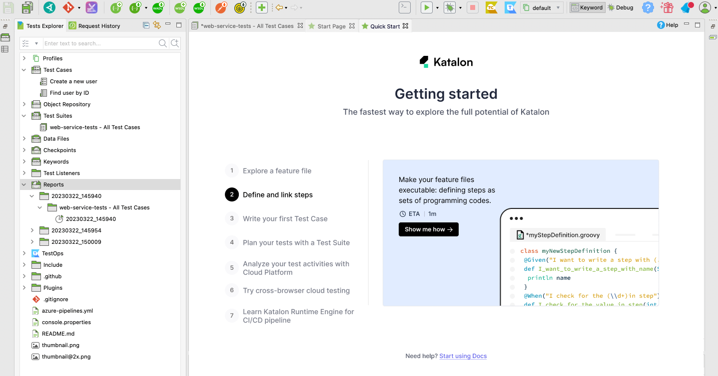Collapse the Reports folder
Screen dimensions: 718x376
(24, 185)
